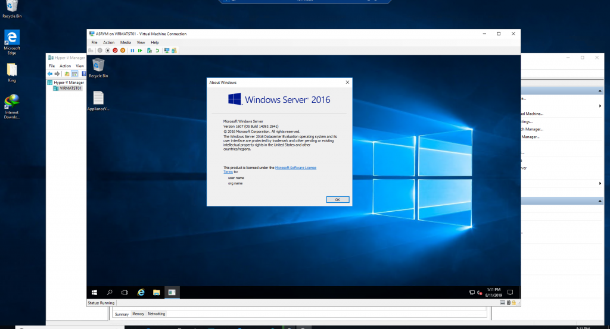
Task: Expand the upper submenu arrow in Actions pane
Action: tap(600, 106)
